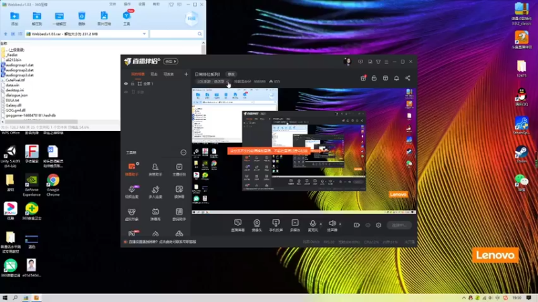
Task: Select the _Redist folder row
Action: click(10, 55)
